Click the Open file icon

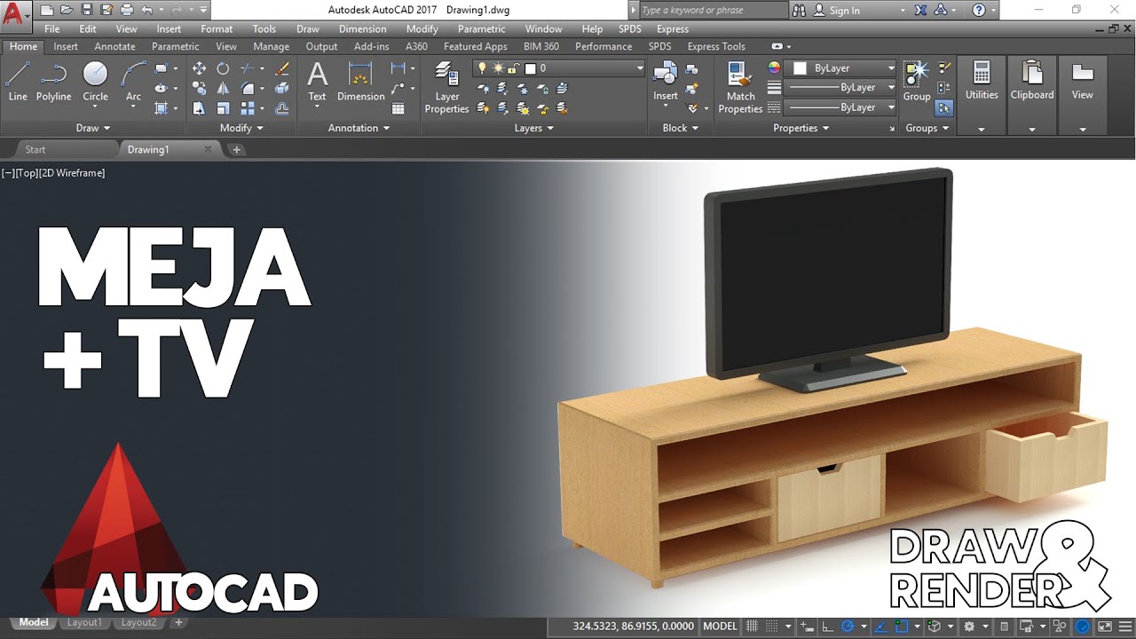(67, 10)
